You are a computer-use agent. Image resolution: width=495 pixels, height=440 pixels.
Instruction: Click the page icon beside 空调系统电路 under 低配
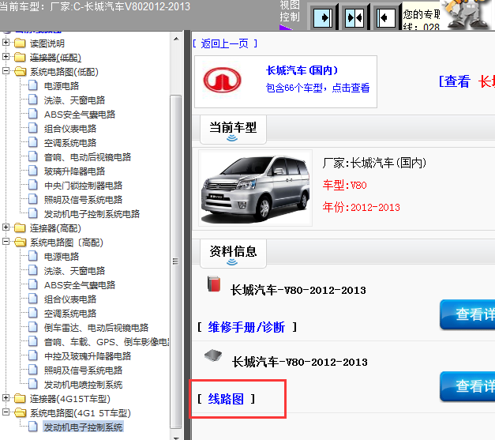[33, 142]
